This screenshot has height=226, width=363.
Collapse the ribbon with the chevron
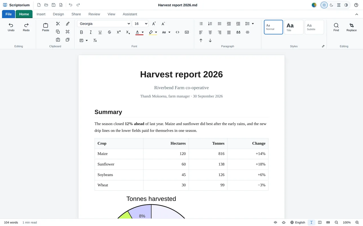click(x=356, y=14)
